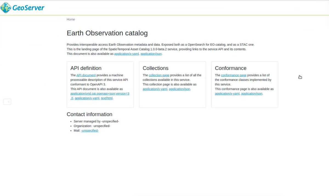Click the API definition panel title
This screenshot has height=196, width=329.
[x=86, y=68]
